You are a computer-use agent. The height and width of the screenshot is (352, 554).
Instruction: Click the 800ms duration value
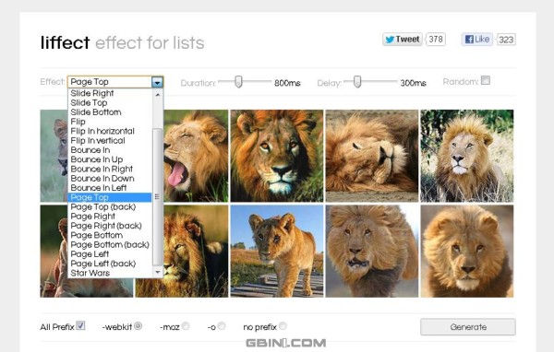[x=287, y=83]
